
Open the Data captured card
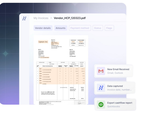(115, 88)
